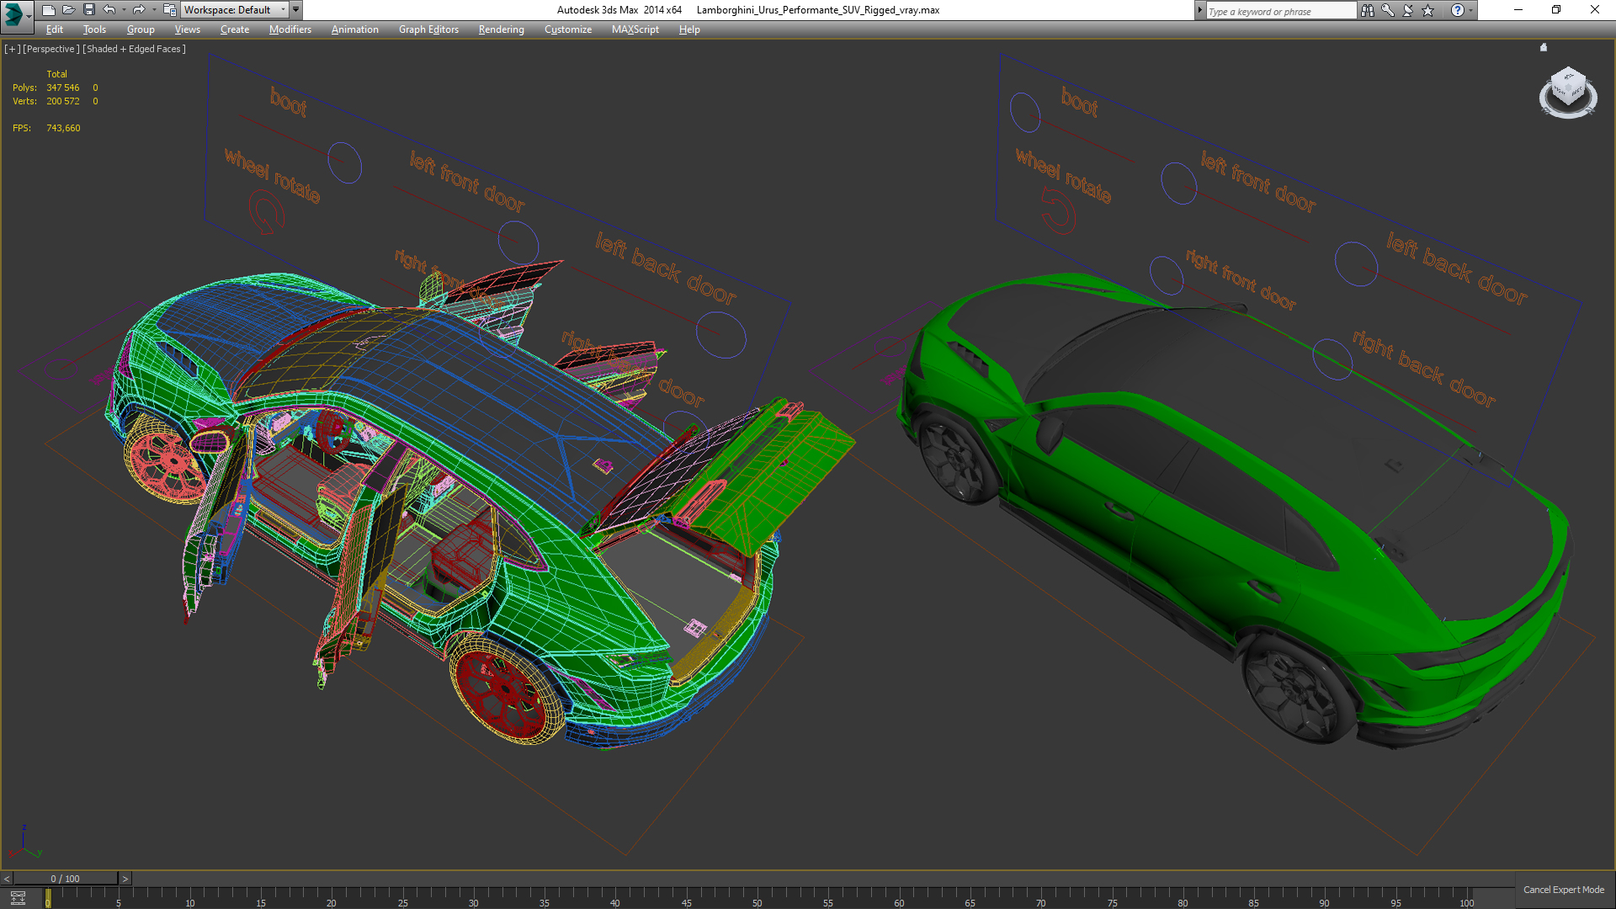Open the Edit menu

[55, 29]
